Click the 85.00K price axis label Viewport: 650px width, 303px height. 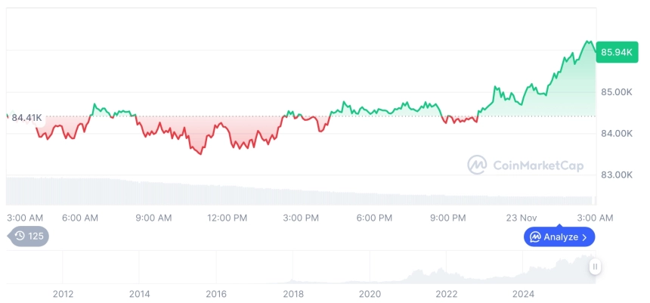[x=616, y=92]
